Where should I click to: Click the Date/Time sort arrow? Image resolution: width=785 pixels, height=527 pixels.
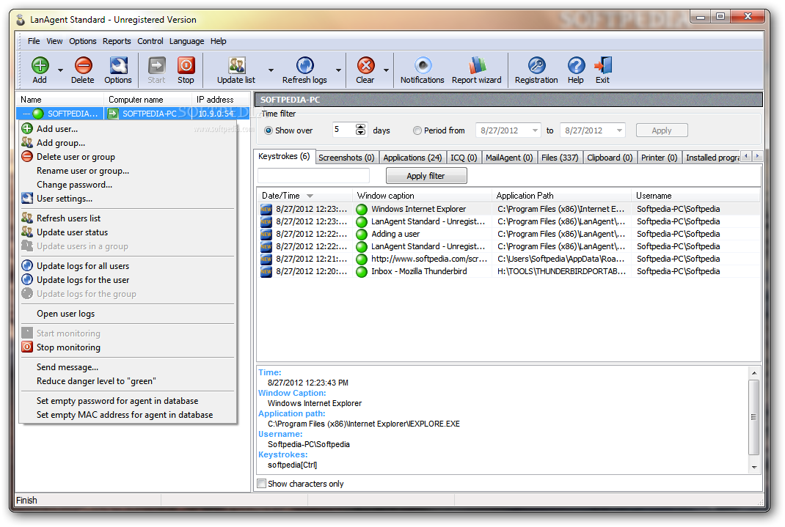point(310,196)
